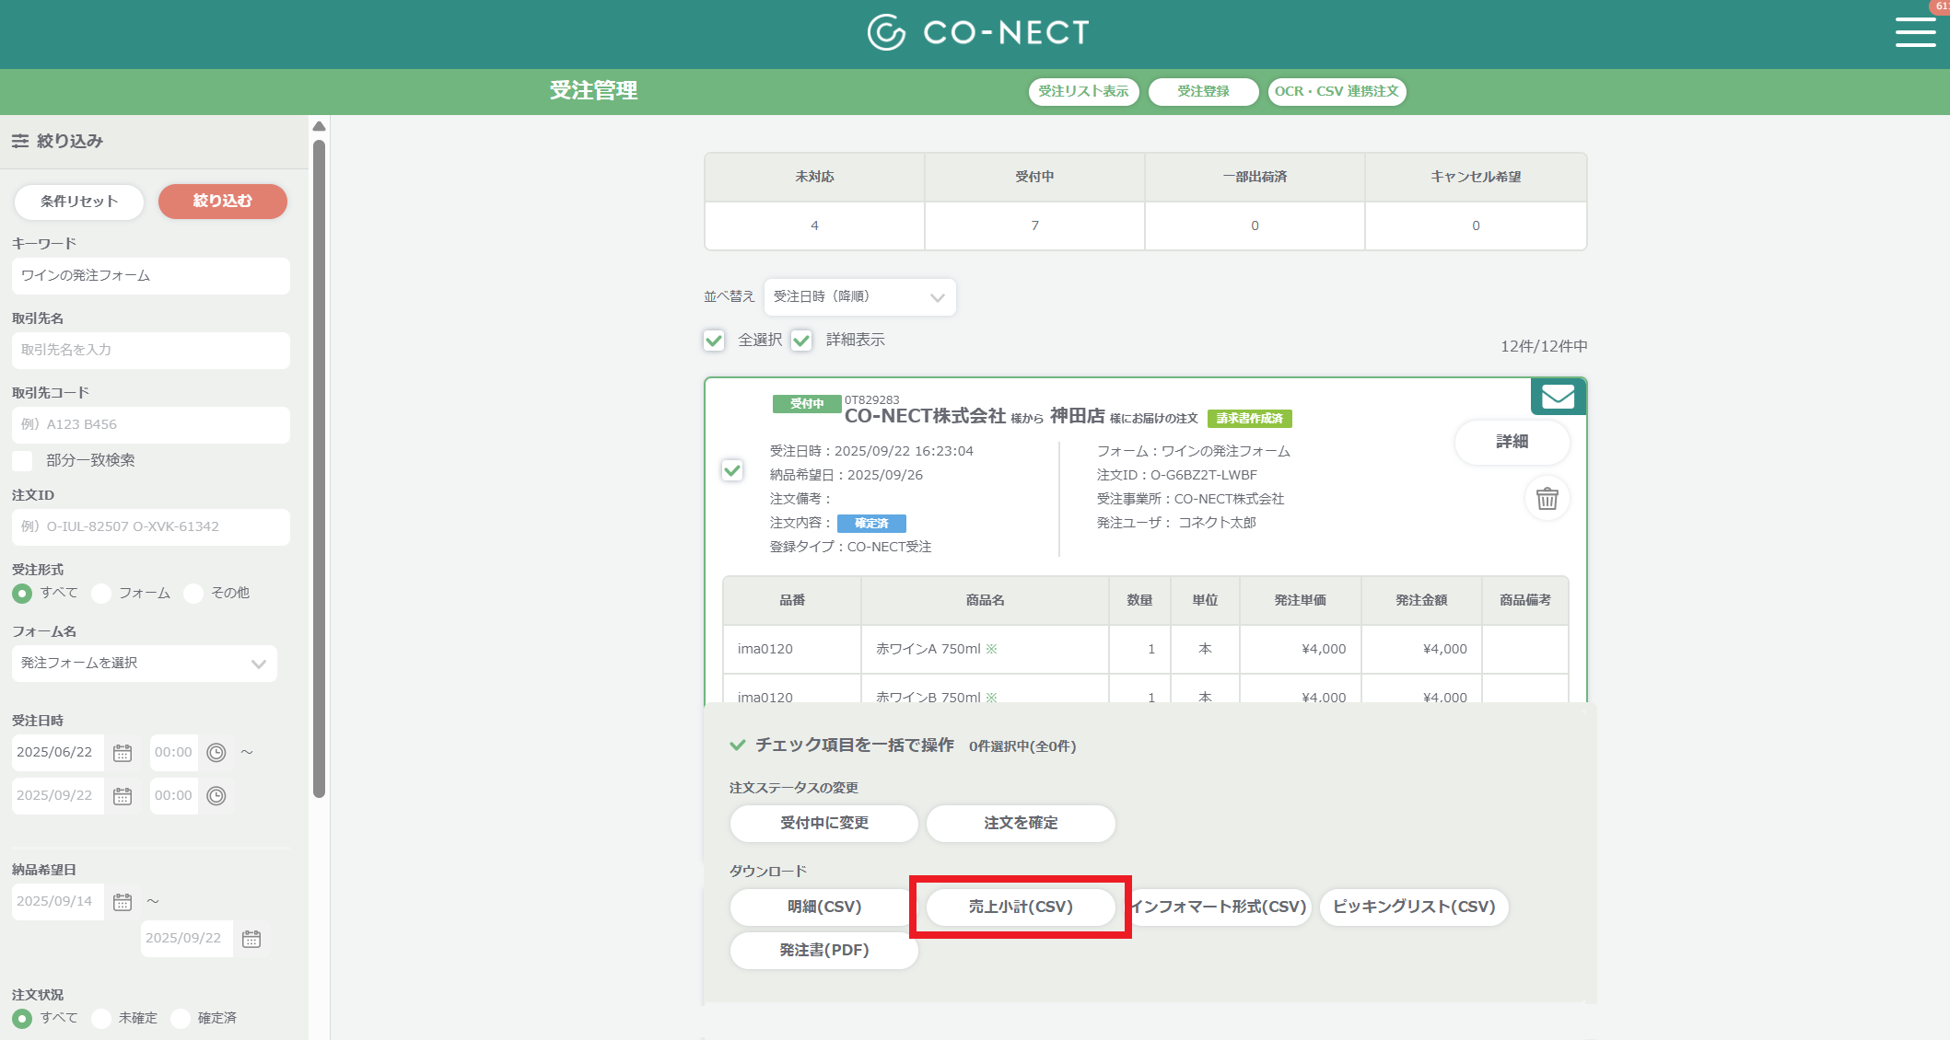Focus 取引先名 input field
This screenshot has width=1950, height=1040.
click(x=151, y=351)
